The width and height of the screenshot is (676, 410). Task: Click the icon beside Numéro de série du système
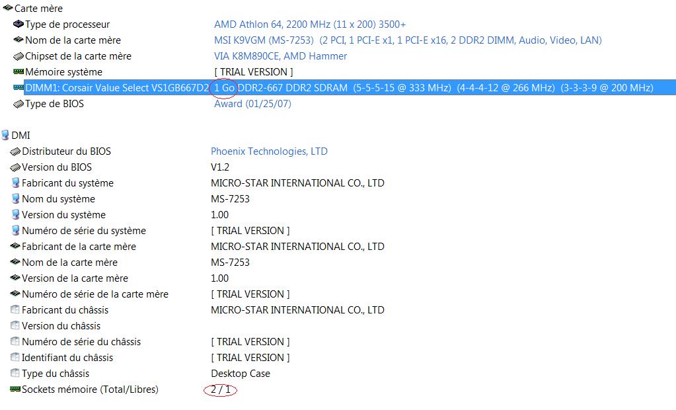(x=15, y=231)
